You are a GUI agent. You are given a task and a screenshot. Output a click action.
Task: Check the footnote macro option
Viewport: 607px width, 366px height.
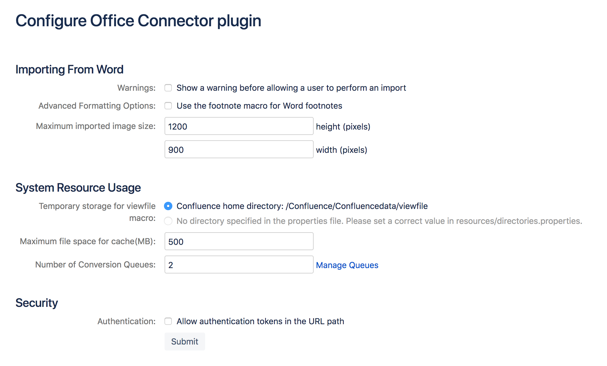pyautogui.click(x=168, y=106)
